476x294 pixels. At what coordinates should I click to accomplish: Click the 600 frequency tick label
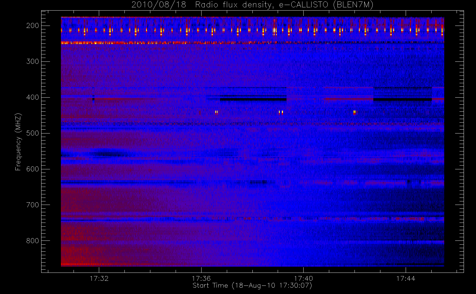click(33, 169)
